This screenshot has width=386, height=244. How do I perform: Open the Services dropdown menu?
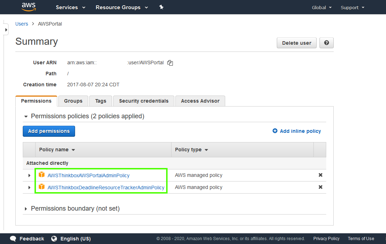click(x=70, y=7)
